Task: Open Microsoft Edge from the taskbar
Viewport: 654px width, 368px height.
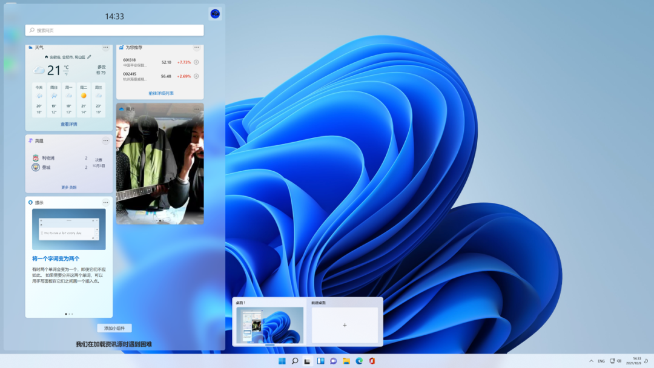Action: (358, 361)
